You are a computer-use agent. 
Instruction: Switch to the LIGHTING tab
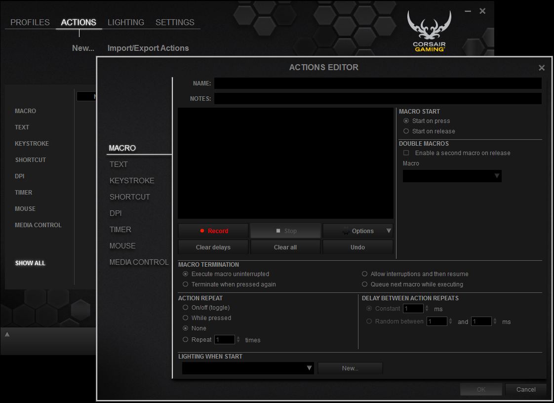click(x=126, y=22)
